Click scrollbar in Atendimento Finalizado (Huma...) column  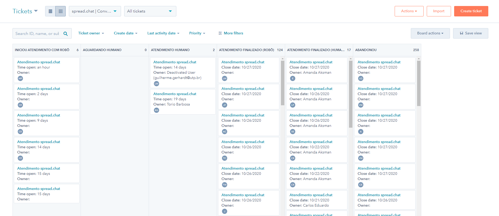click(351, 94)
